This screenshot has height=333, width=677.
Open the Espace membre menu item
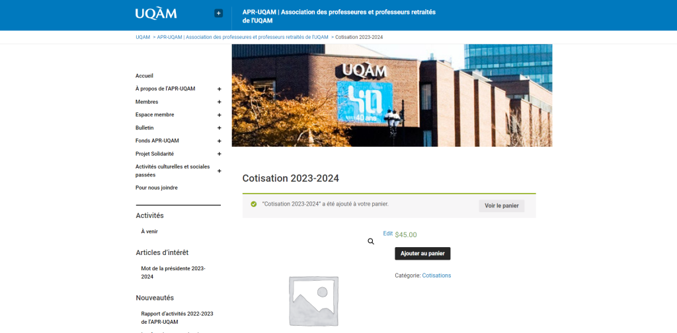pyautogui.click(x=155, y=115)
